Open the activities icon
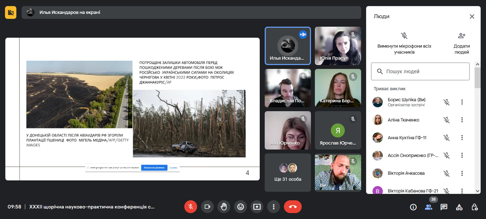 point(459,207)
